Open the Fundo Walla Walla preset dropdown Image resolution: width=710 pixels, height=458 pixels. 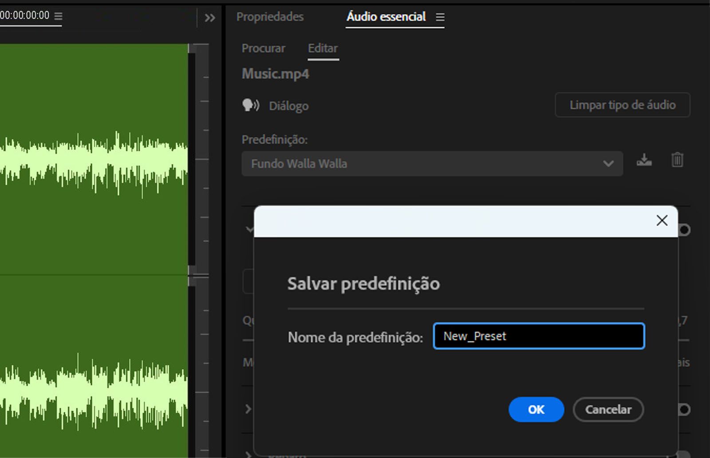pos(608,164)
